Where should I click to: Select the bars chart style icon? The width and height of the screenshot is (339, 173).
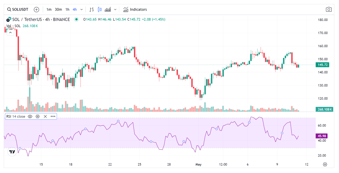click(92, 9)
